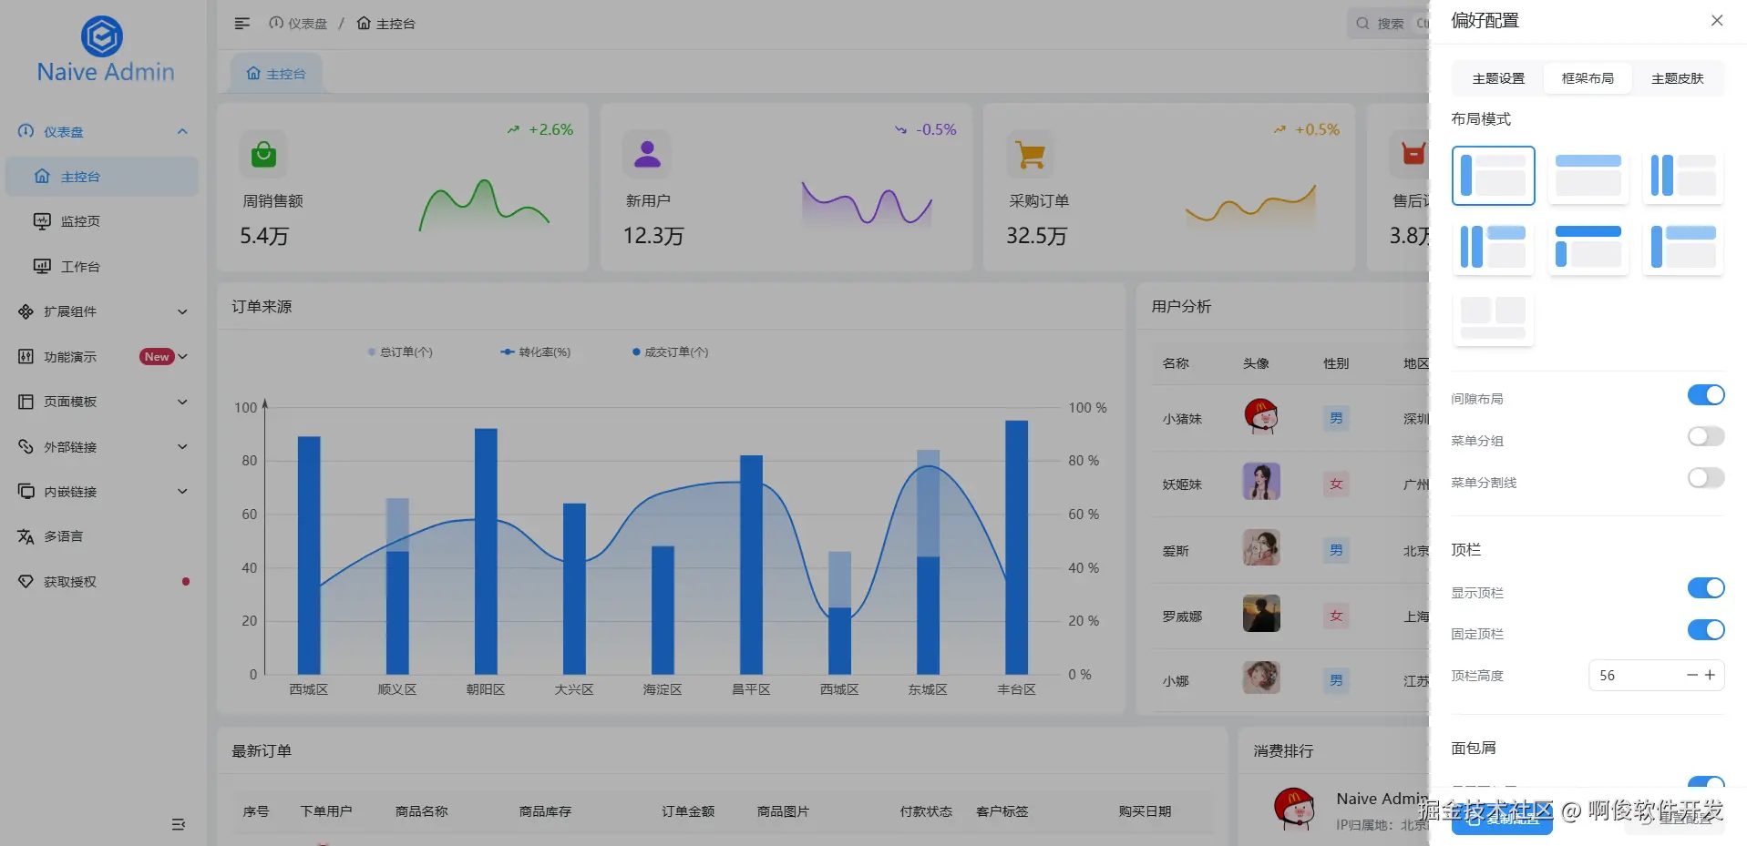The height and width of the screenshot is (846, 1747).
Task: Click 妖姬妹's 女 gender tag
Action: click(x=1336, y=484)
